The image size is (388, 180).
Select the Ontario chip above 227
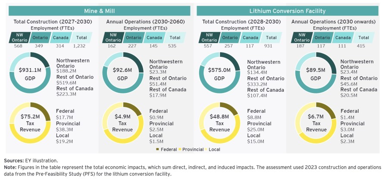click(x=134, y=38)
